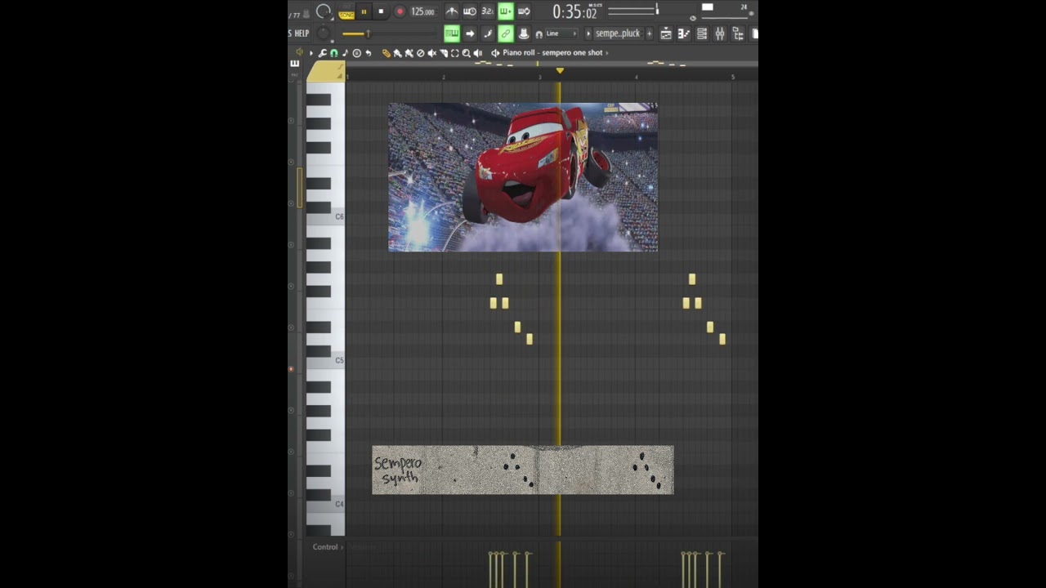
Task: Click the step editing mode icon
Action: pyautogui.click(x=488, y=33)
